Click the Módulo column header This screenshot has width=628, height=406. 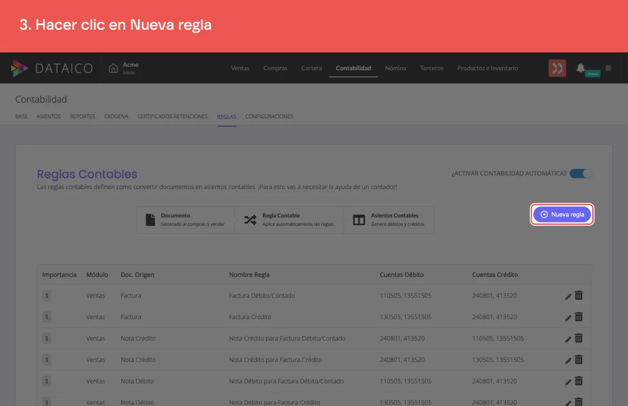97,275
